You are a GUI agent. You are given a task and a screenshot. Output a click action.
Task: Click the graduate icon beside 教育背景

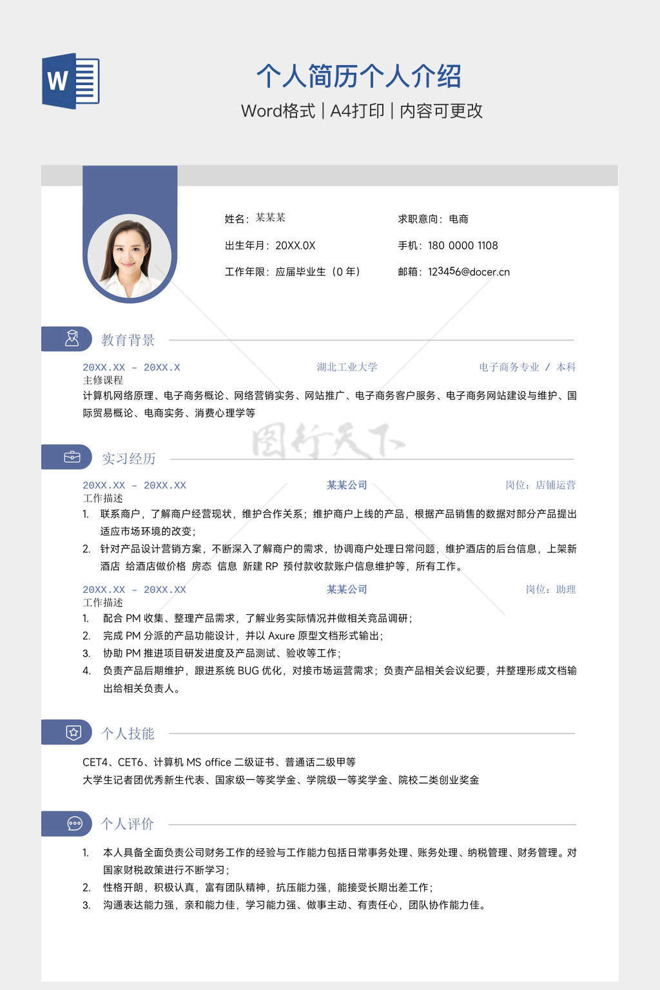pos(72,339)
